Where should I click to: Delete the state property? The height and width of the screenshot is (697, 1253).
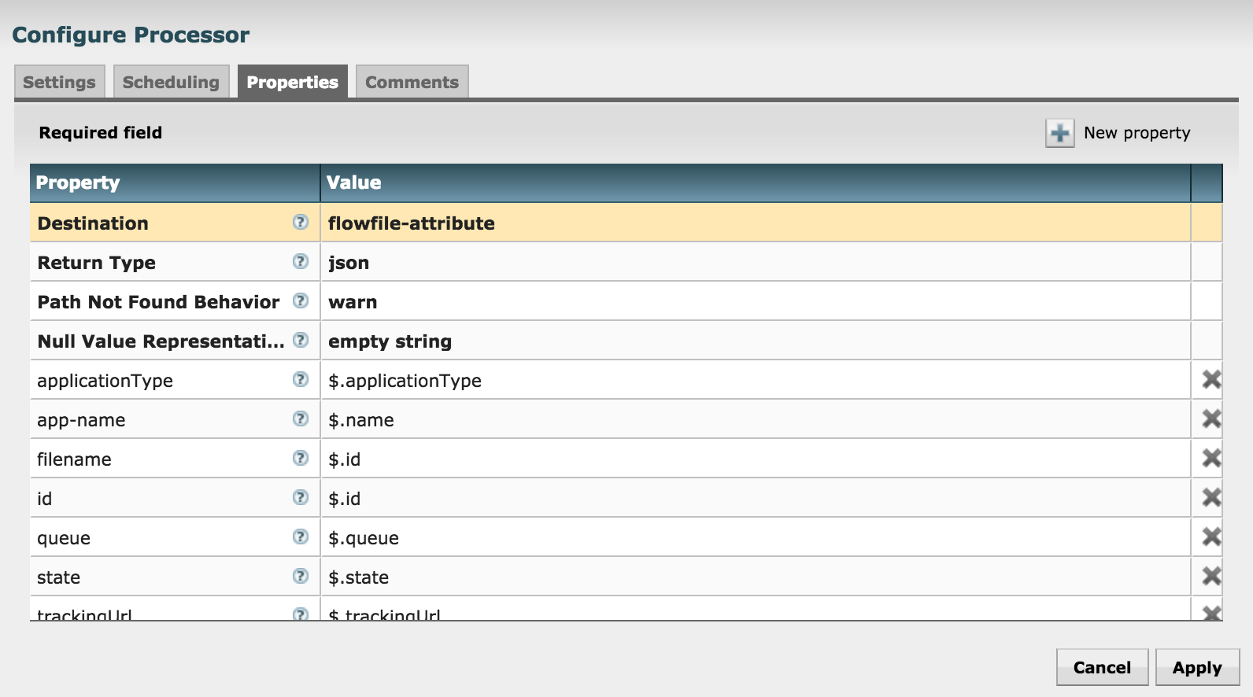[1211, 577]
